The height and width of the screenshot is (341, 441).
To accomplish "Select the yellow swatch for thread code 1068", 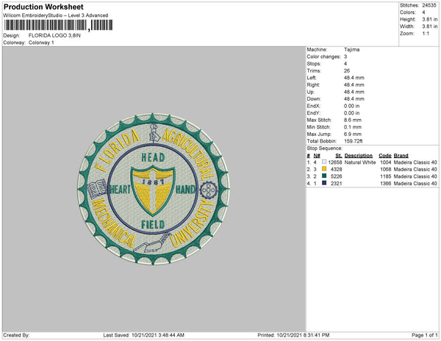I will [324, 169].
